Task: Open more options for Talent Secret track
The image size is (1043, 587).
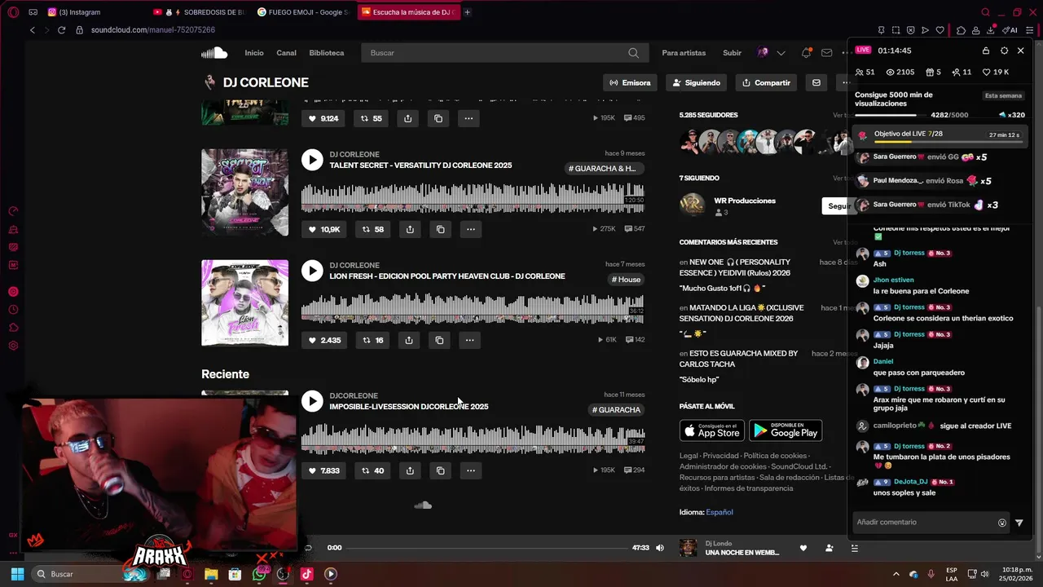Action: coord(471,230)
